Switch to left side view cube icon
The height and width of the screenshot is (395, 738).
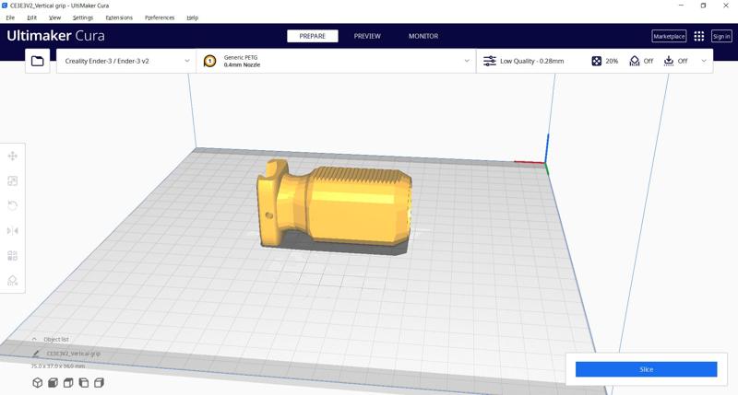(84, 383)
